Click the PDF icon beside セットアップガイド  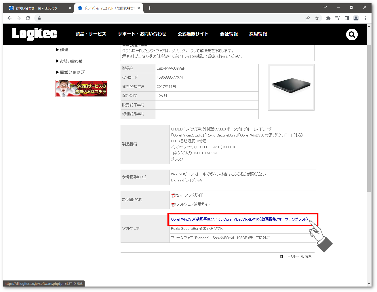(x=174, y=196)
